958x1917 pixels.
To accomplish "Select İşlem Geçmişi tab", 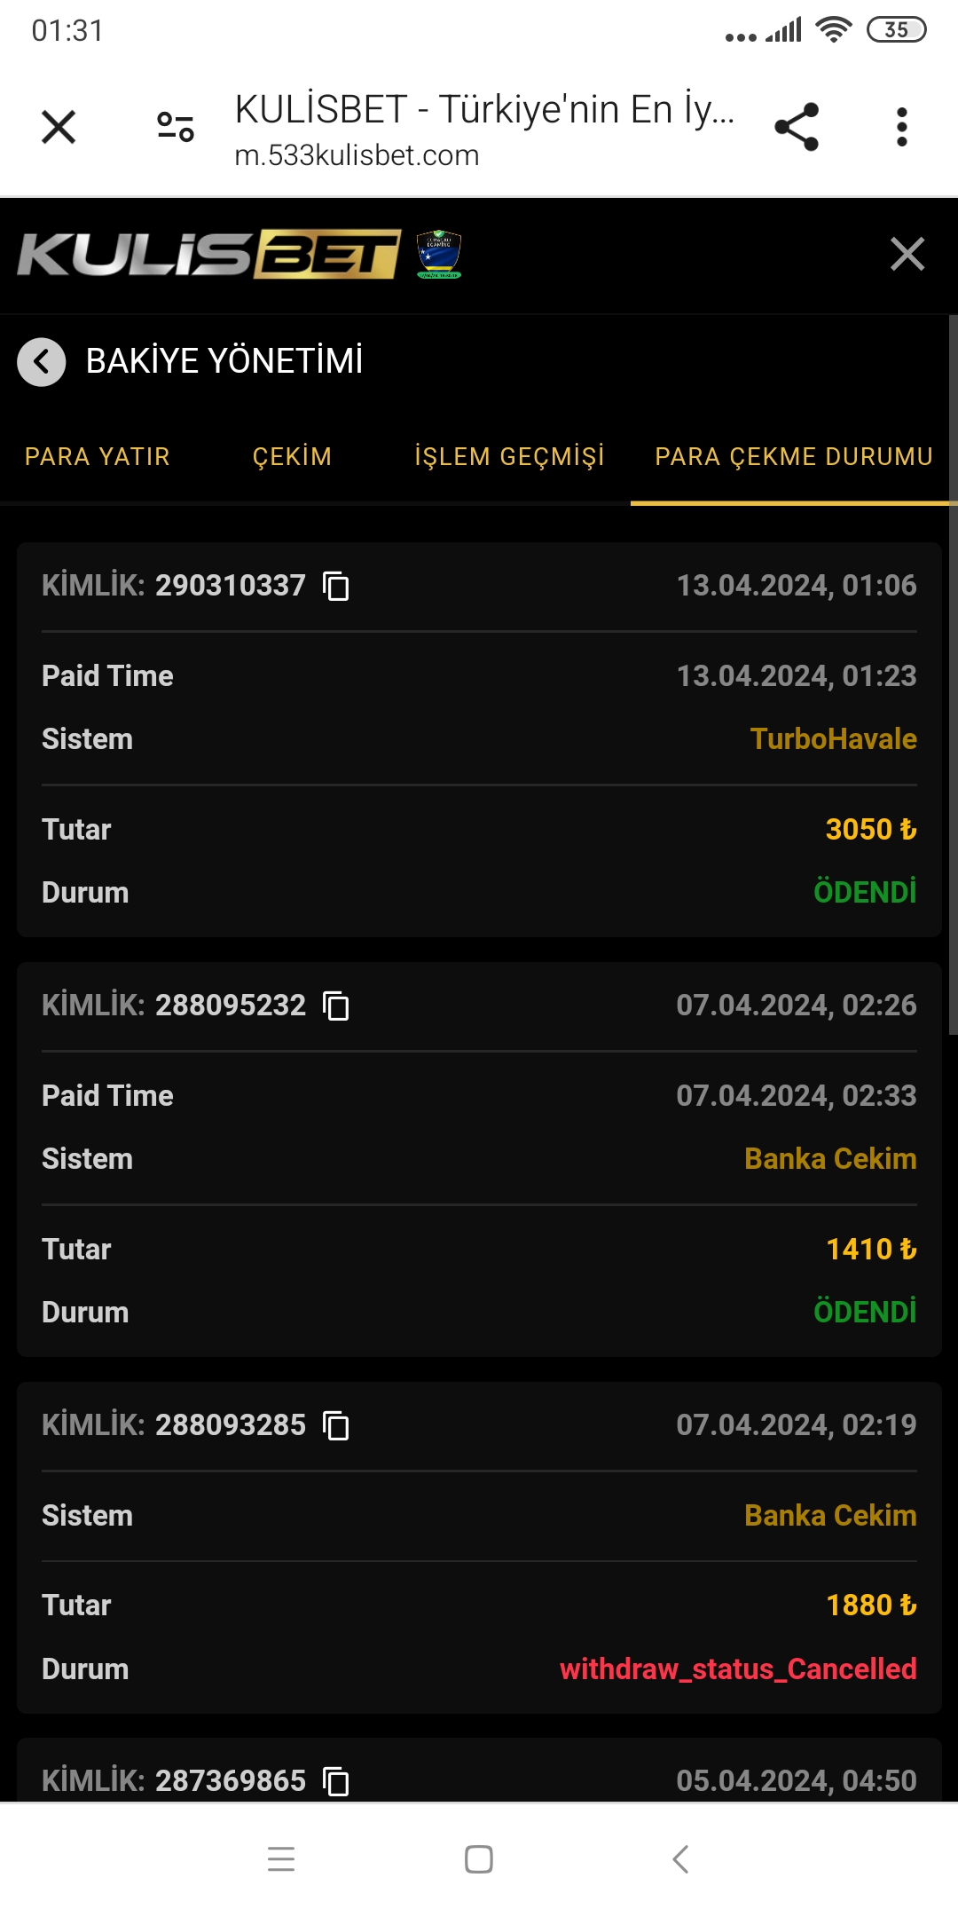I will click(x=509, y=457).
